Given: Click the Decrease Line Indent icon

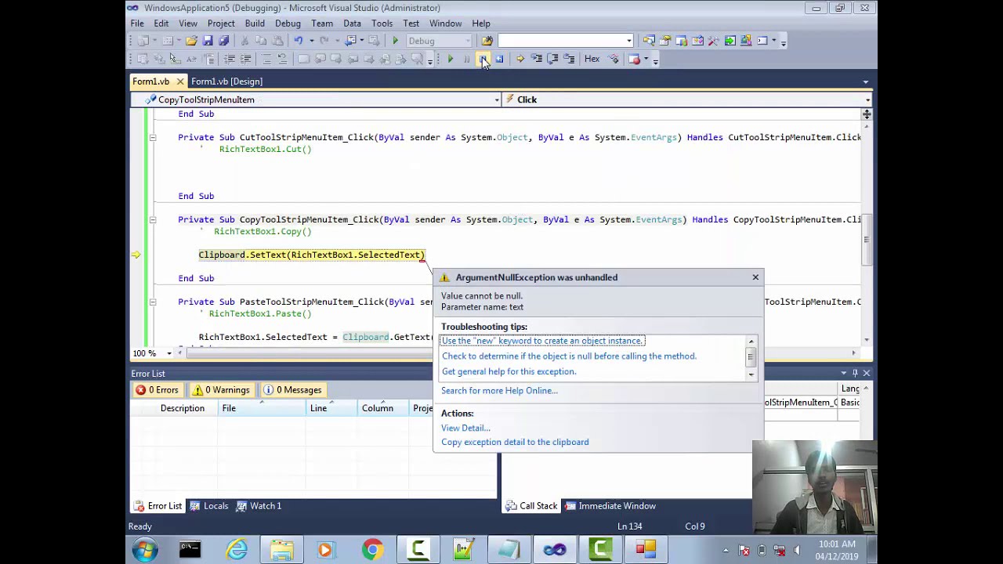Looking at the screenshot, I should (x=229, y=59).
